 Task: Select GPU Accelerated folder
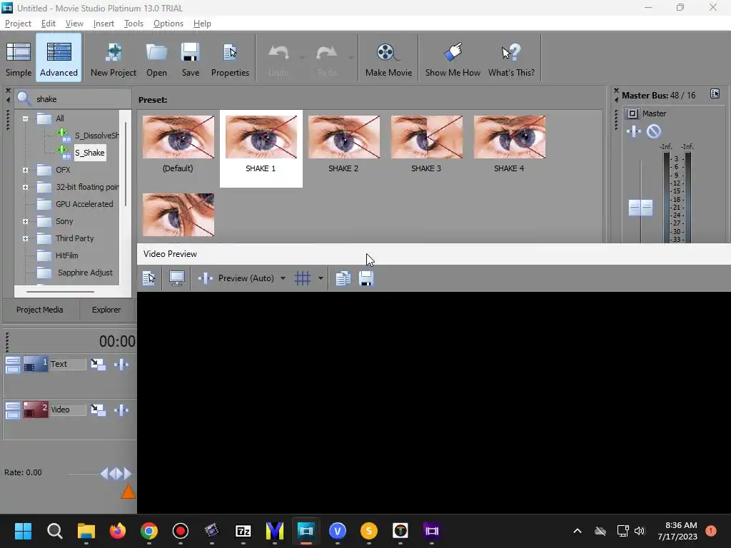[84, 204]
